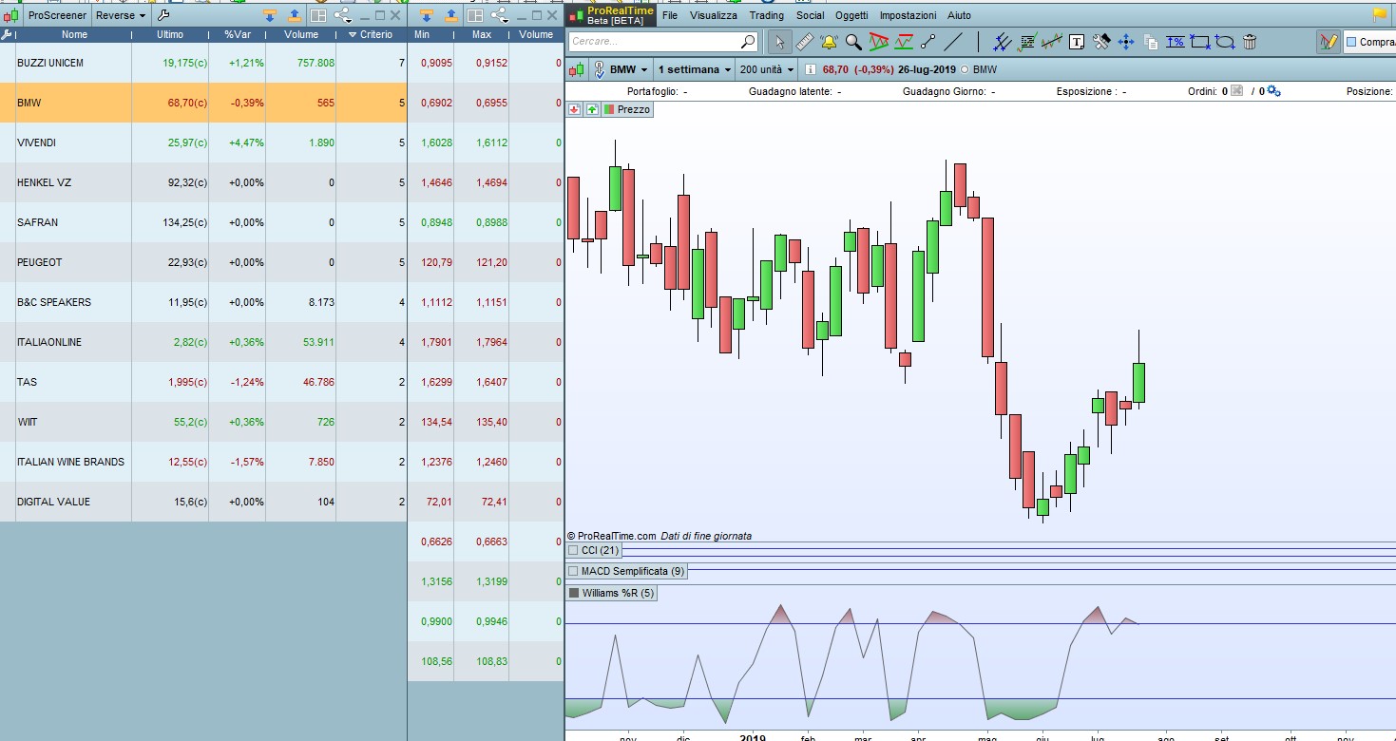Viewport: 1396px width, 741px height.
Task: Open the Reverse dropdown
Action: 121,15
